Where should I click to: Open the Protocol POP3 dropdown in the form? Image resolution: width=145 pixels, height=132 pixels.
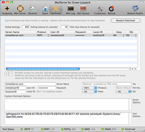click(x=89, y=88)
